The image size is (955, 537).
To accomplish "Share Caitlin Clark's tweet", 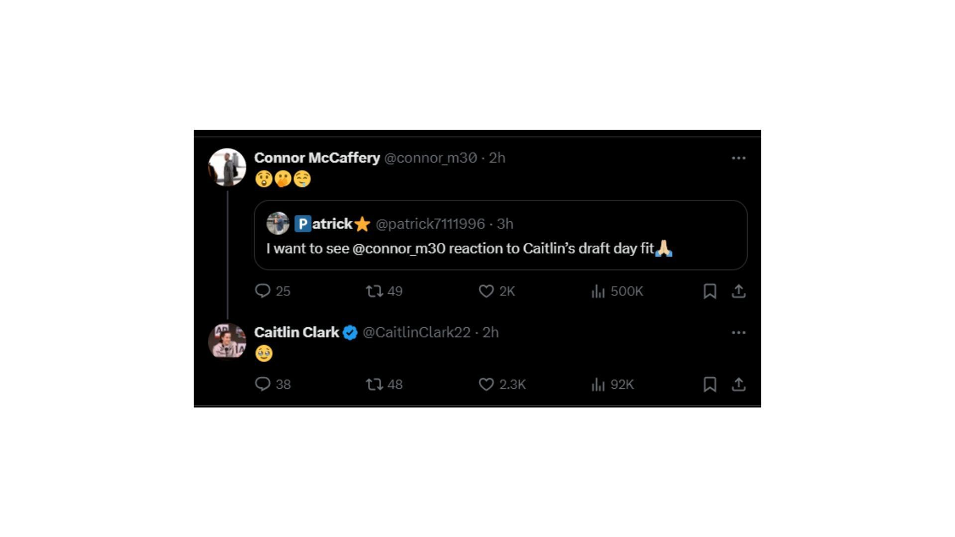I will [739, 384].
